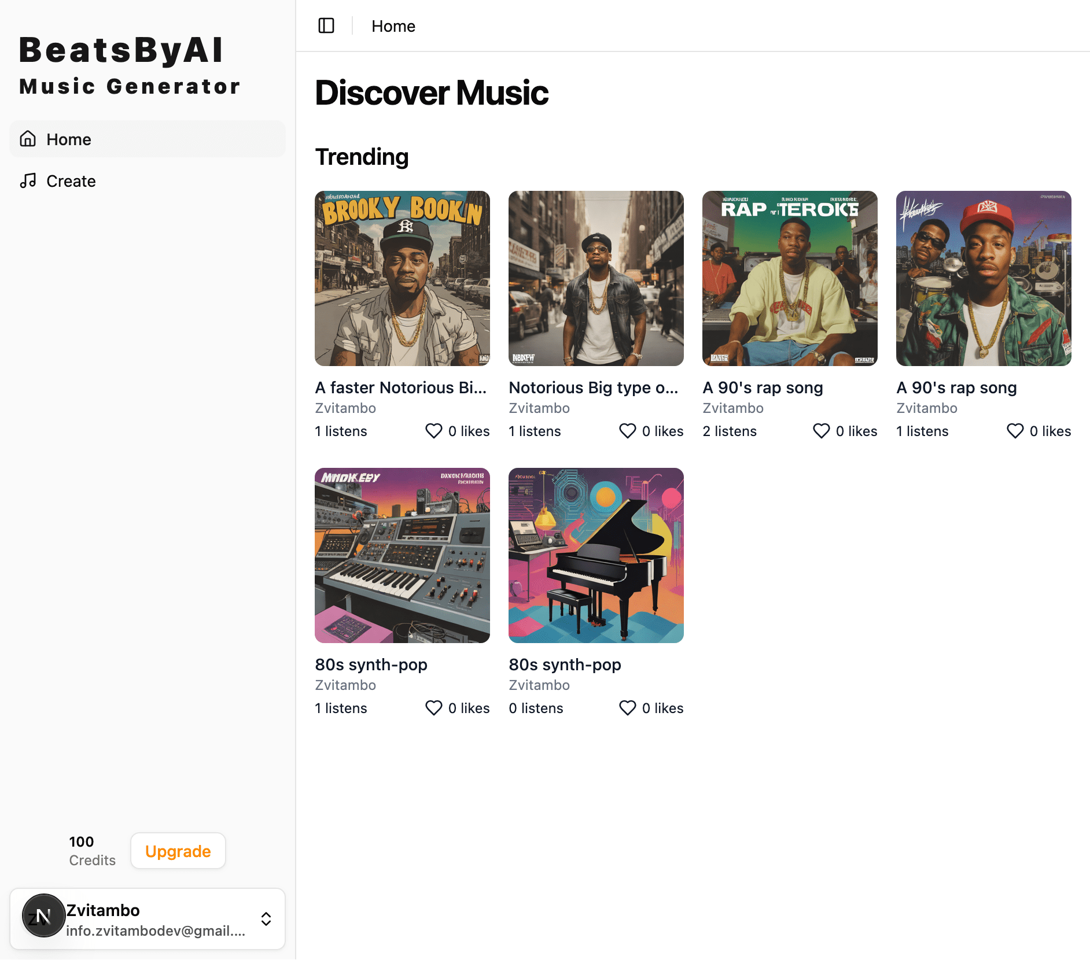Screen dimensions: 1090x960
Task: Click the 'Notorious Big type o...' song title
Action: click(593, 387)
